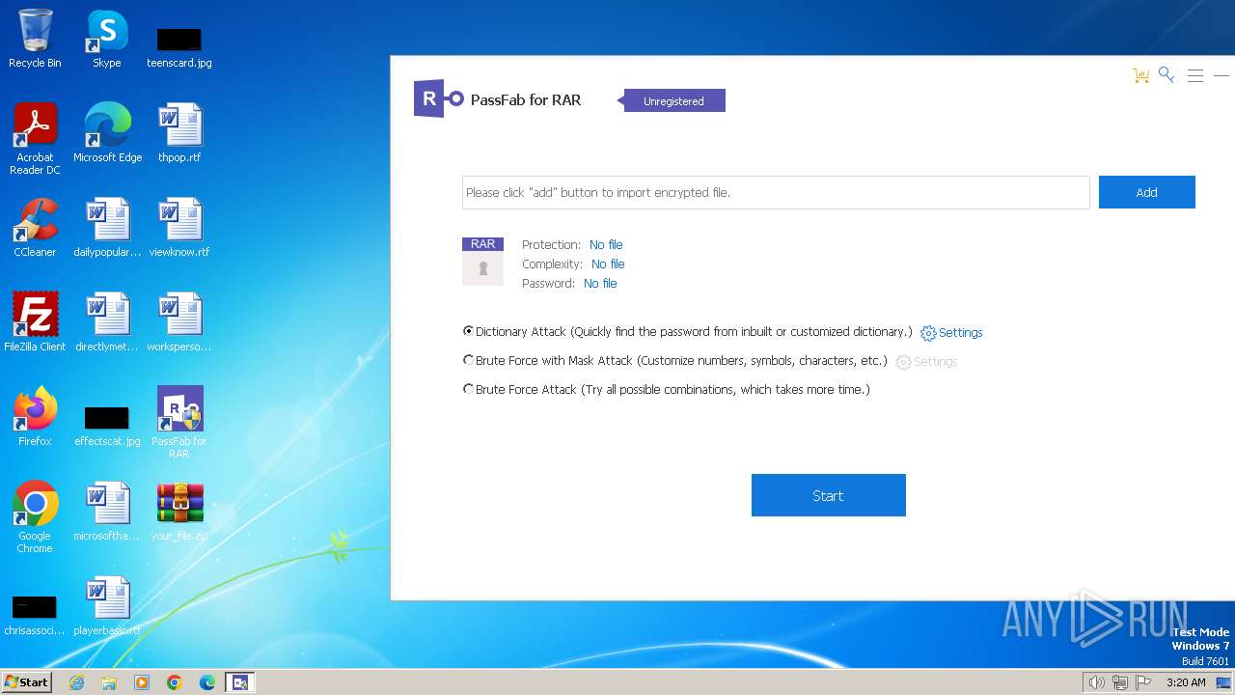Screen dimensions: 1235x695
Task: Open Edge from the taskbar
Action: 207,682
